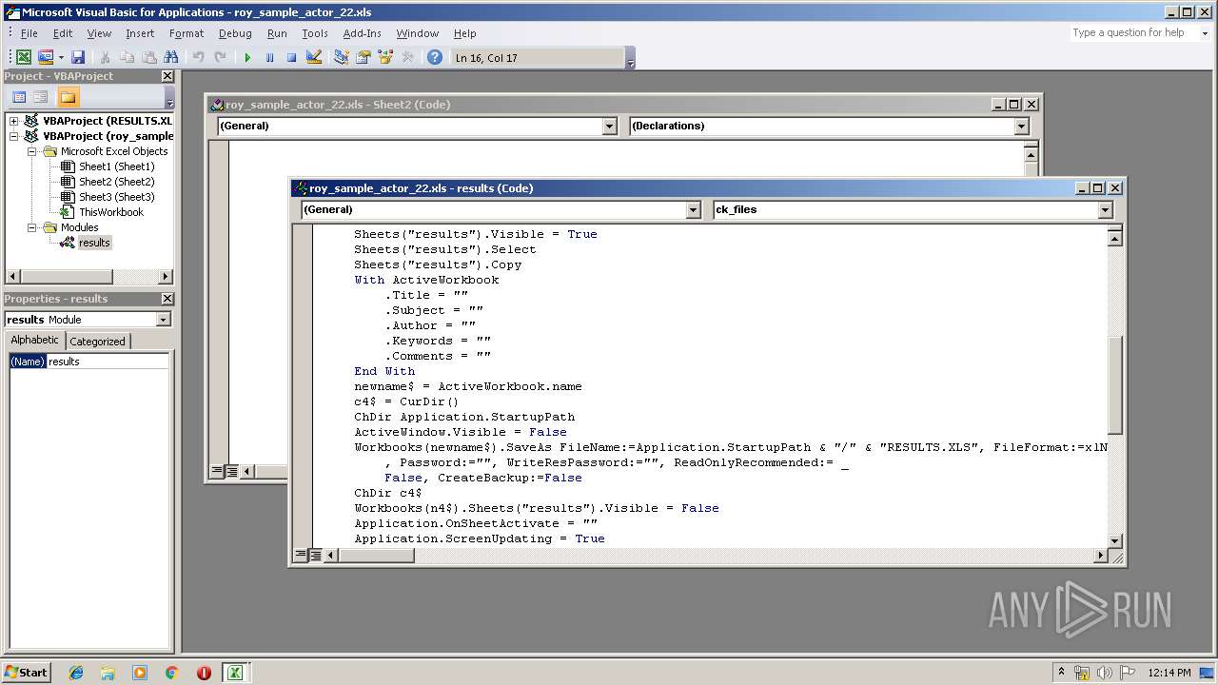The width and height of the screenshot is (1218, 685).
Task: Click the Redo arrow icon
Action: tap(221, 57)
